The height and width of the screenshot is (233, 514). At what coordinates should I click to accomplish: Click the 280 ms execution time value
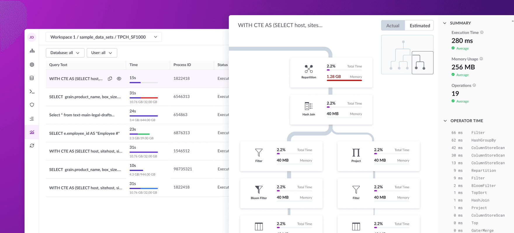462,40
